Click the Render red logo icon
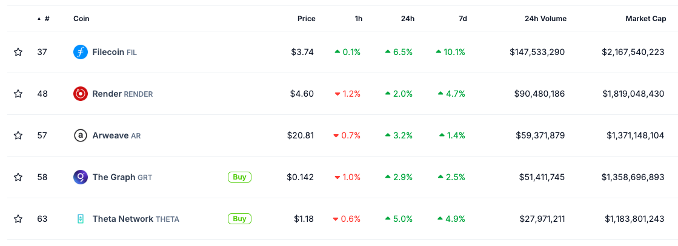The width and height of the screenshot is (678, 246). point(81,94)
